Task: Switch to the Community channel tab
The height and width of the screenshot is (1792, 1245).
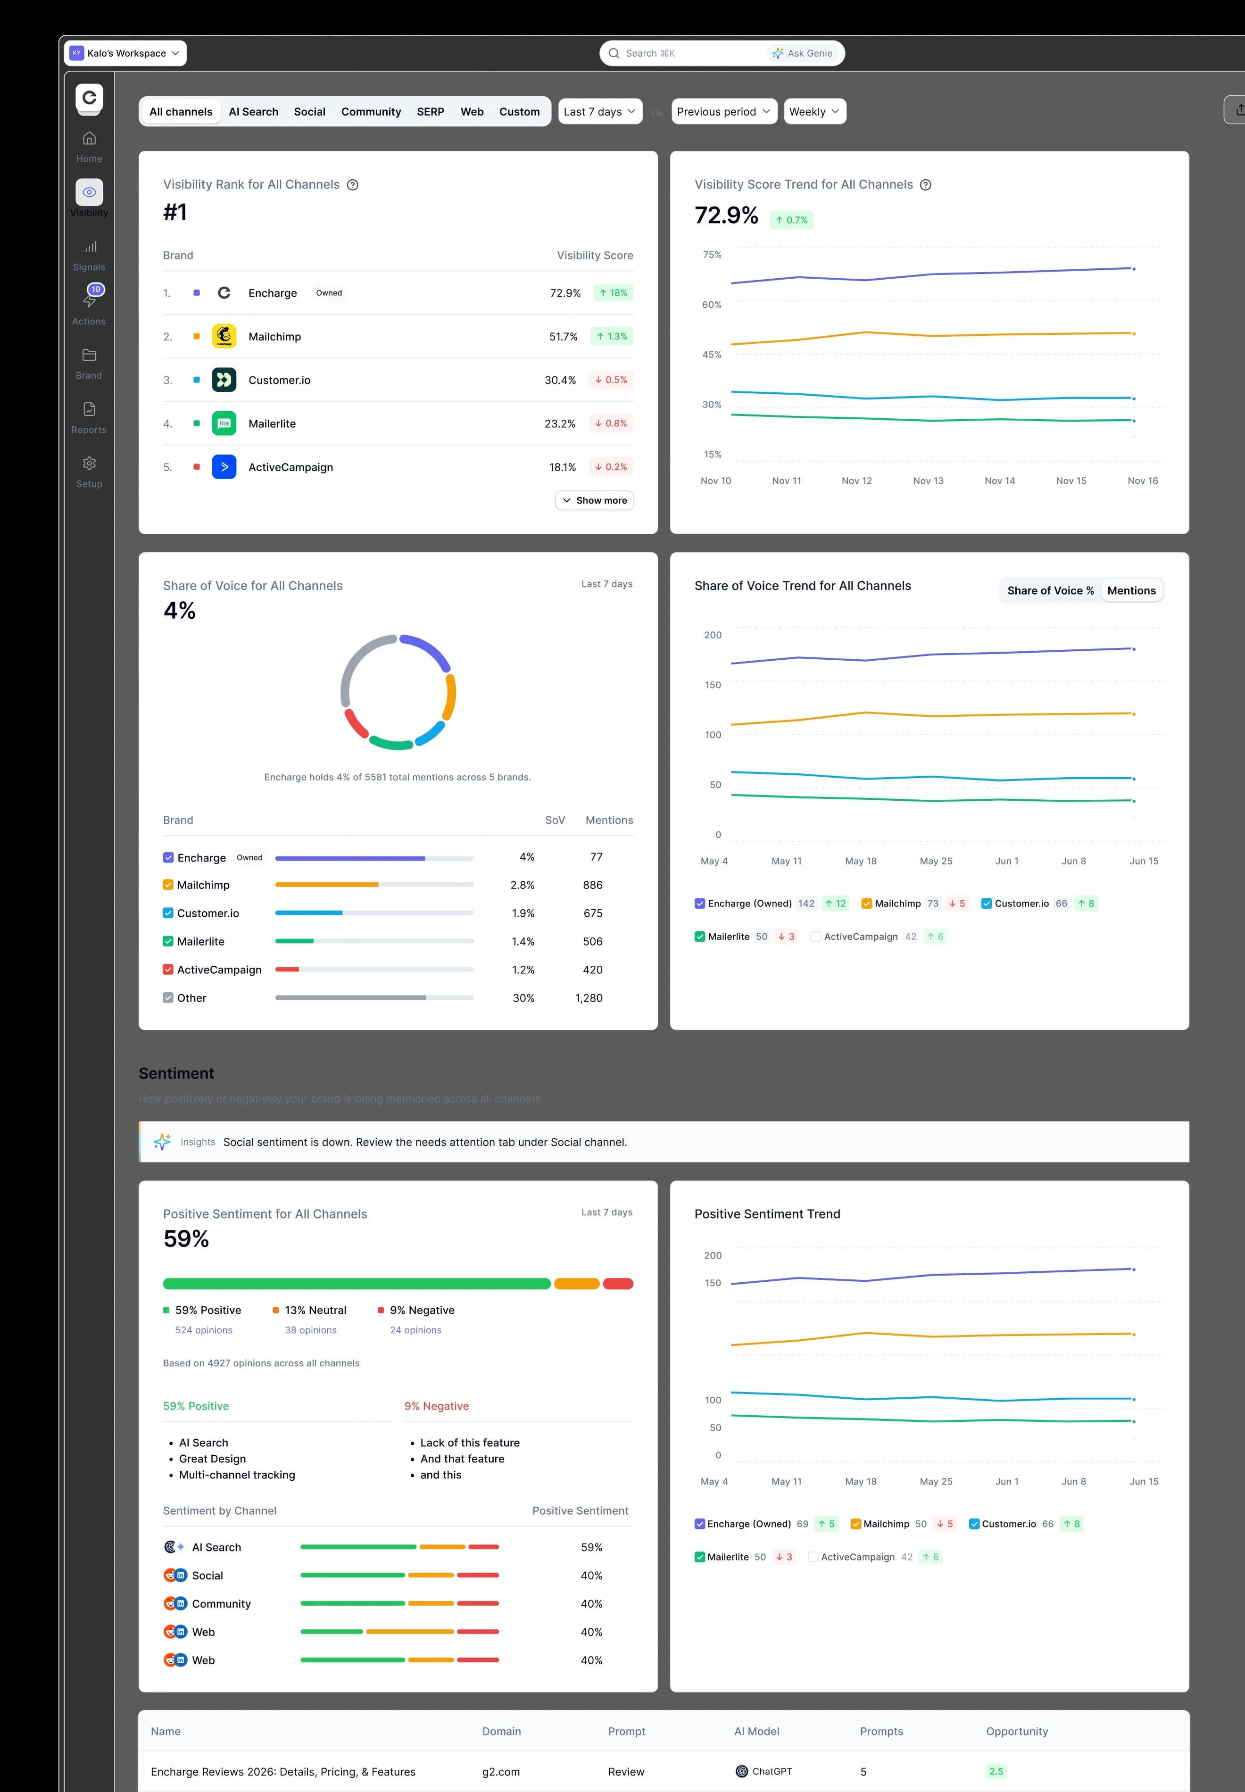Action: coord(371,112)
